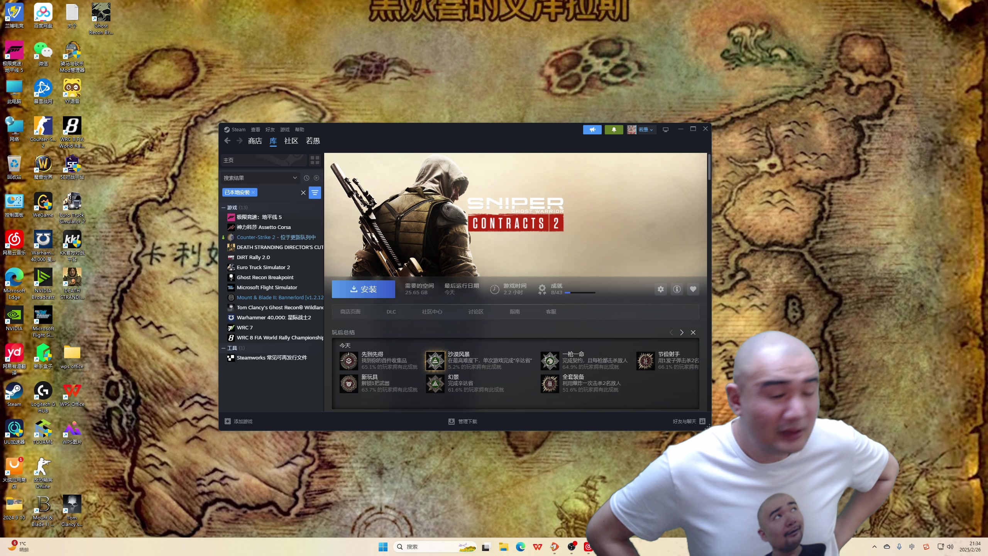Open the DLC link
Viewport: 988px width, 556px height.
pyautogui.click(x=391, y=312)
